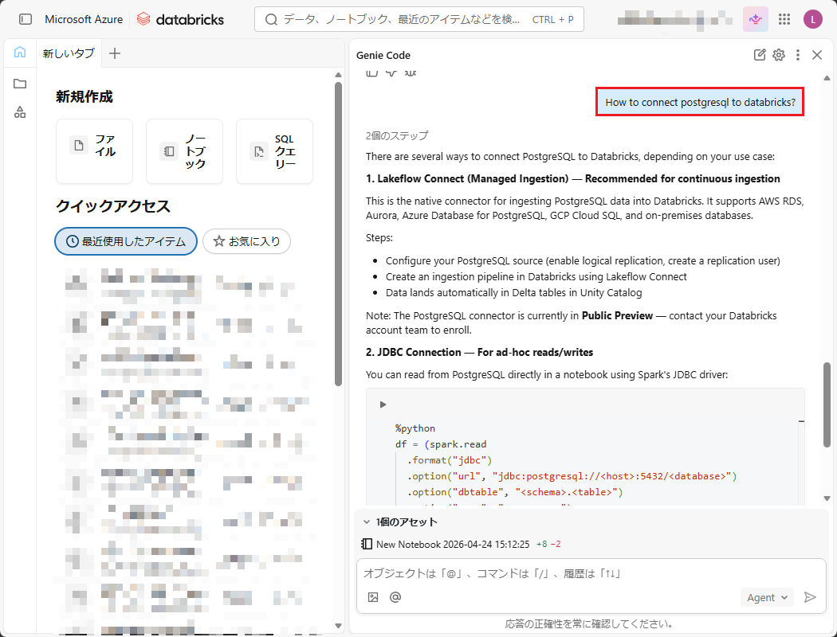Click the Genie Code assistant icon in header
Viewport: 837px width, 637px height.
[755, 19]
